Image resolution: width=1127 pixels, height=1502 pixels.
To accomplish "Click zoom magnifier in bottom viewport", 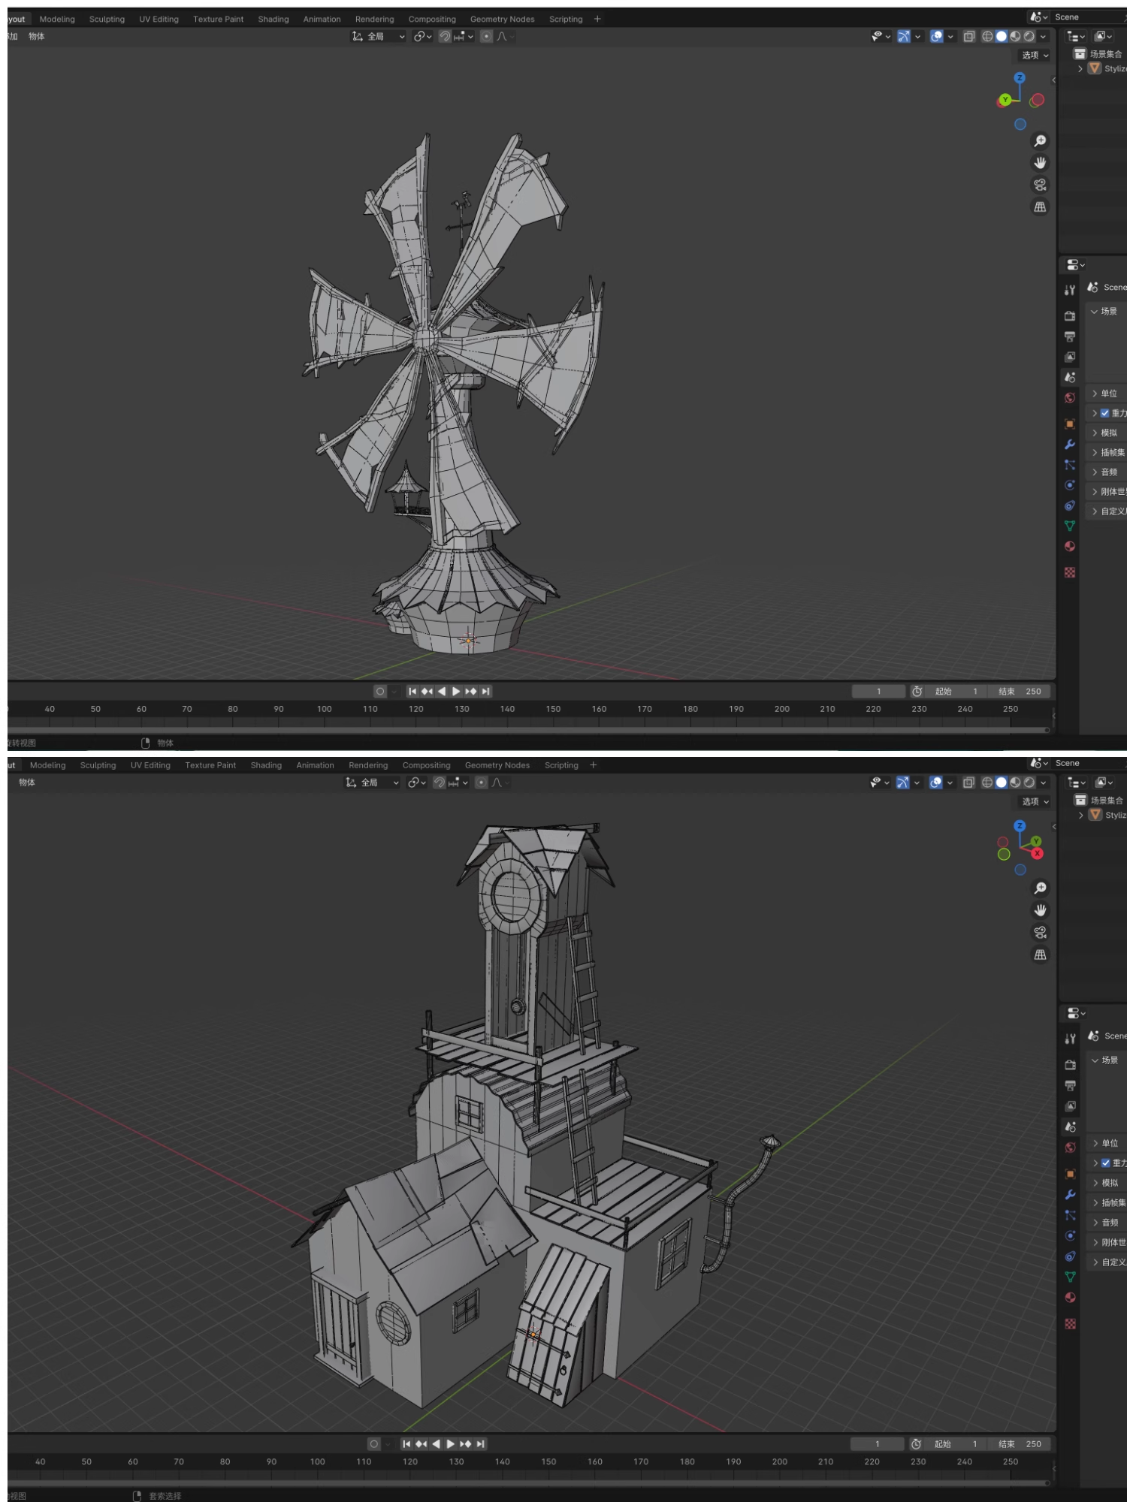I will [x=1041, y=888].
